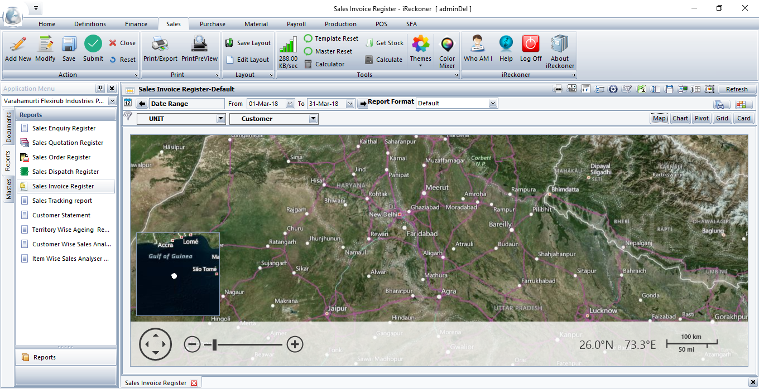The width and height of the screenshot is (759, 389).
Task: Click the Submit green checkmark icon
Action: tap(93, 45)
